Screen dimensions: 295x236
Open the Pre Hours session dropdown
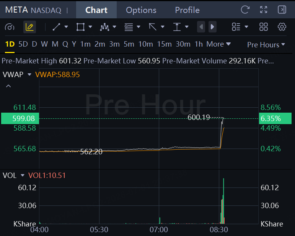pyautogui.click(x=266, y=45)
